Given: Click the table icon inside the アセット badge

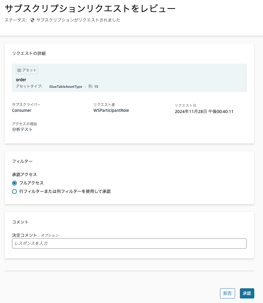Looking at the screenshot, I should (19, 70).
